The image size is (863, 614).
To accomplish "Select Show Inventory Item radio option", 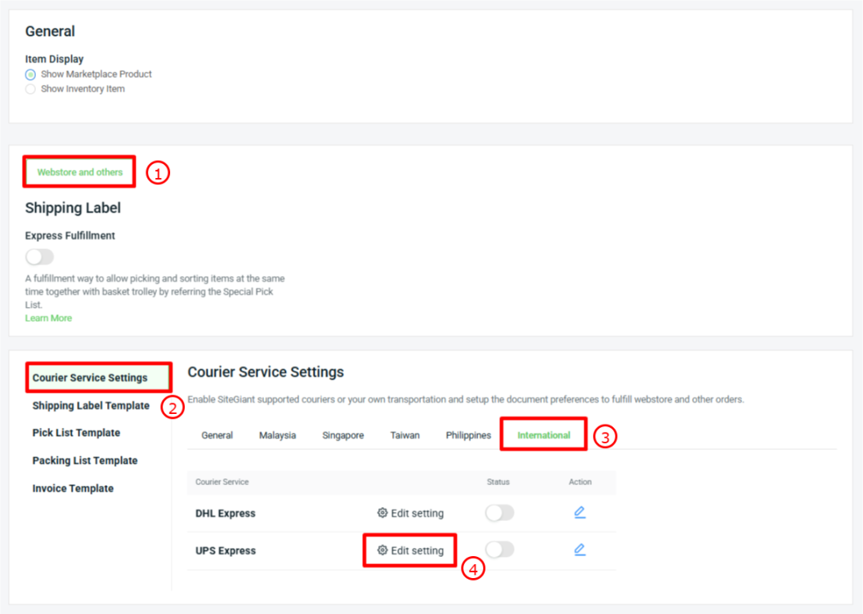I will [31, 89].
